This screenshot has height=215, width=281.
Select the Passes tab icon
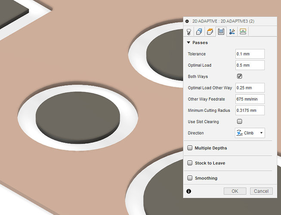click(221, 31)
